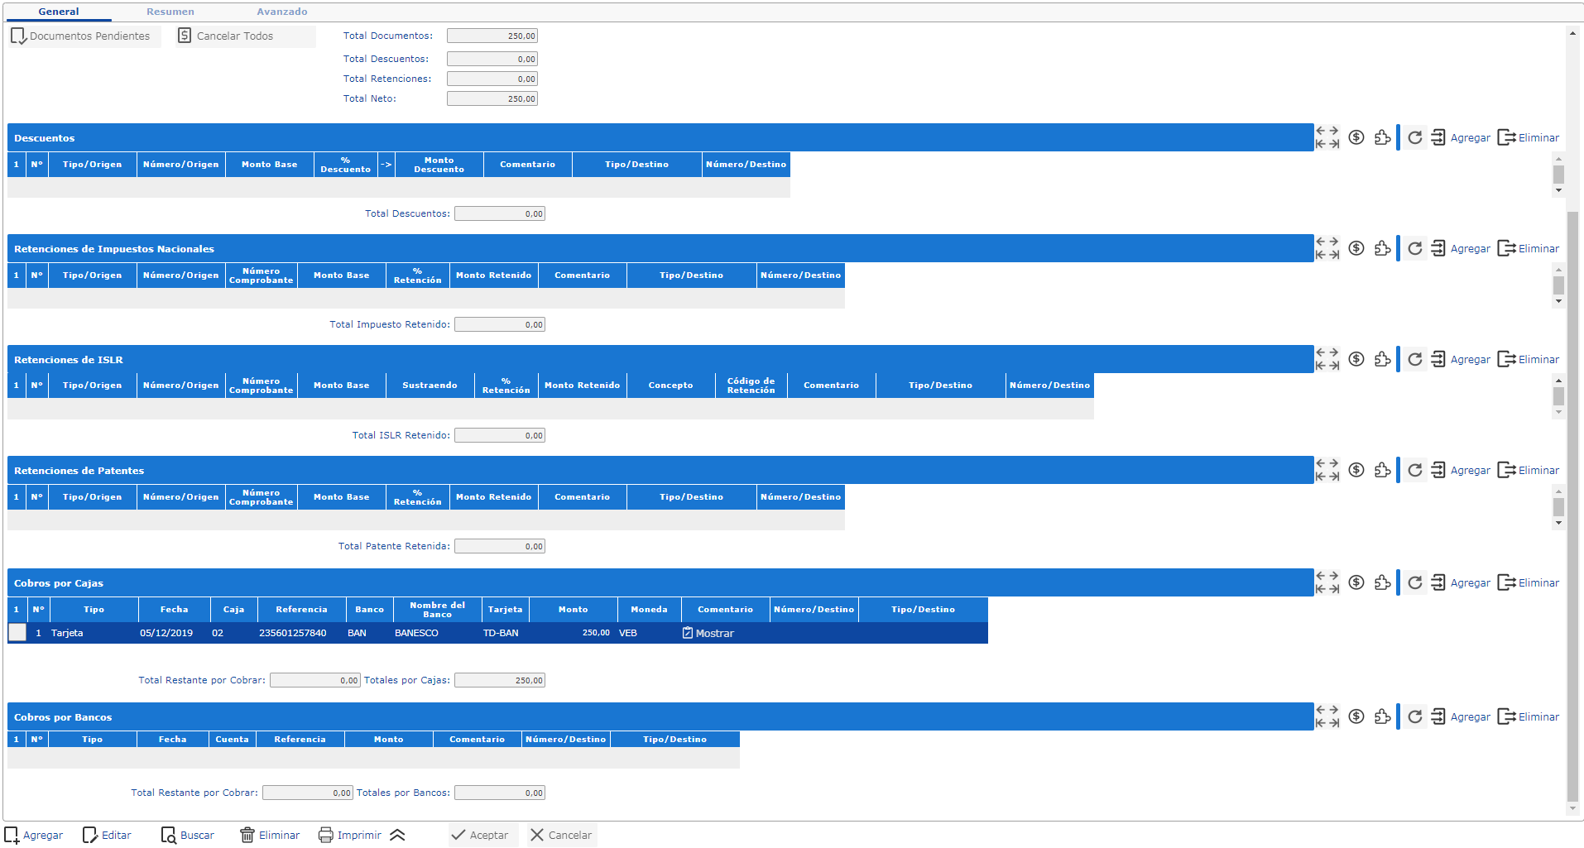The image size is (1584, 848).
Task: Click puzzle-piece icon in Descuentos section
Action: tap(1382, 137)
